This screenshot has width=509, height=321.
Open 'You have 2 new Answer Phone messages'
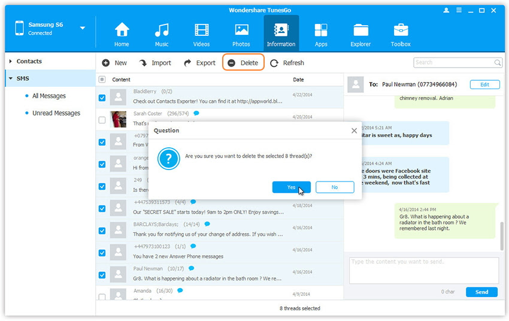tap(178, 256)
